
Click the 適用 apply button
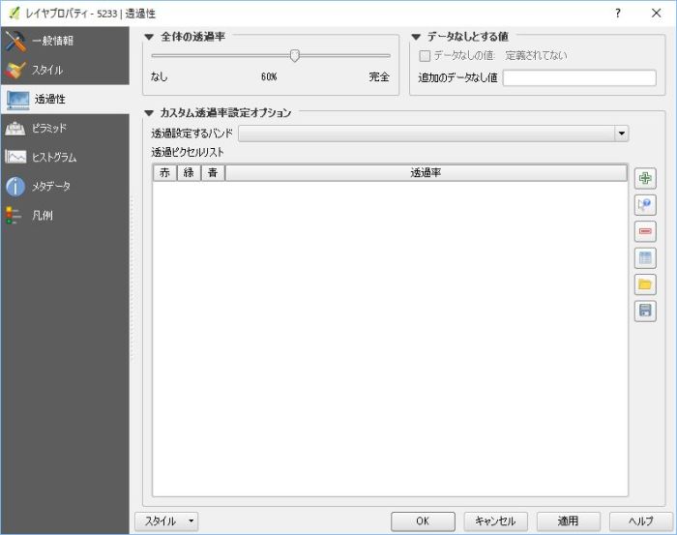569,520
